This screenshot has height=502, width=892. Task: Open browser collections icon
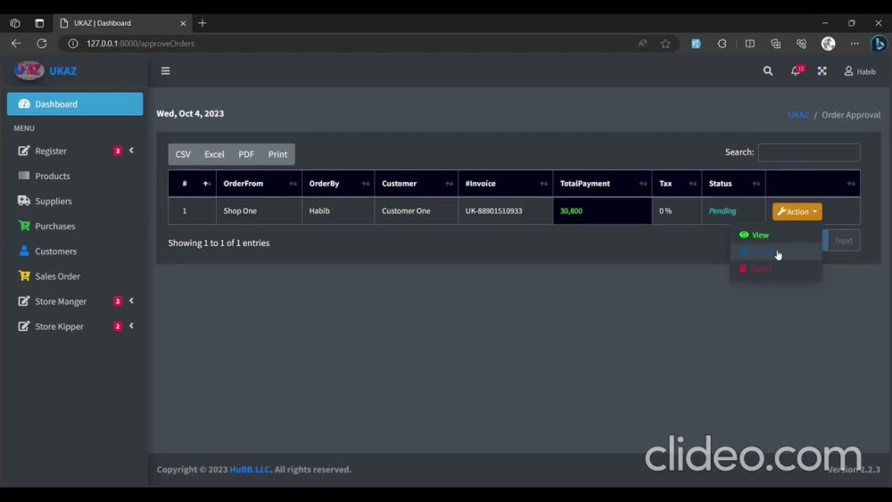(776, 43)
